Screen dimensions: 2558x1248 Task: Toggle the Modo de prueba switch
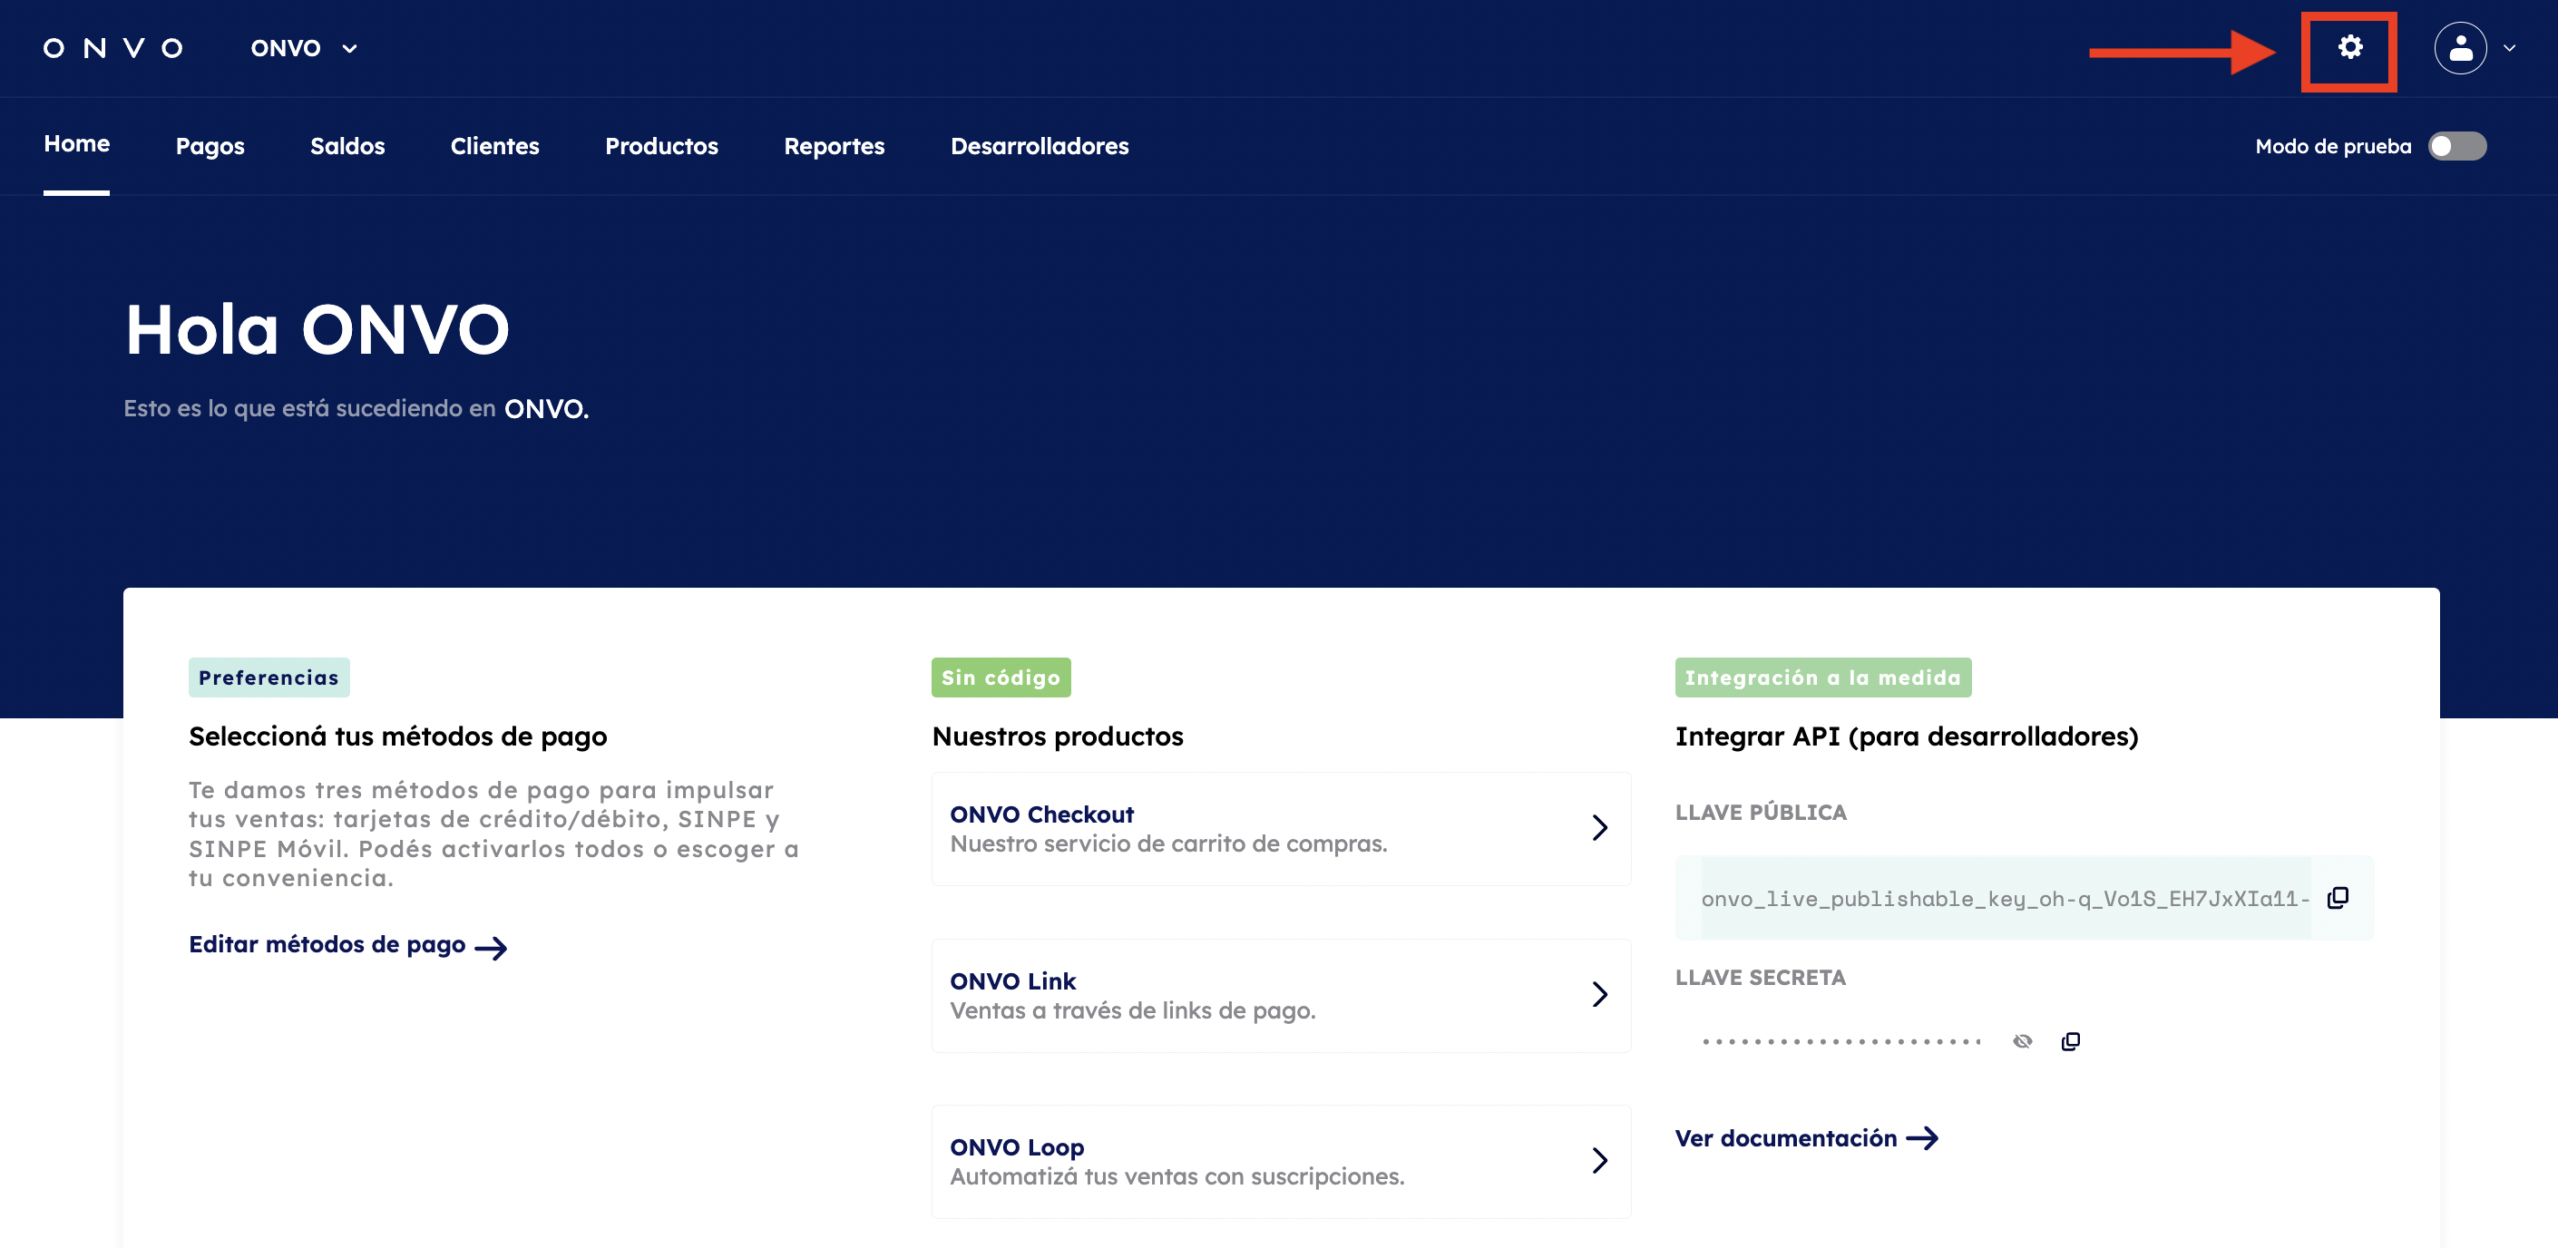pos(2456,146)
